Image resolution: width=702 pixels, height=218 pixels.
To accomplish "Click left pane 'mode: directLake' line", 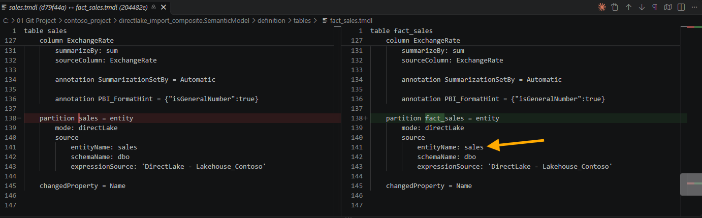I will coord(86,128).
